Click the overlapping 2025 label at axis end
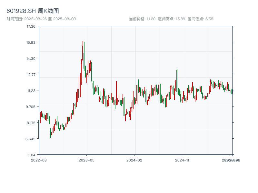 pos(231,160)
